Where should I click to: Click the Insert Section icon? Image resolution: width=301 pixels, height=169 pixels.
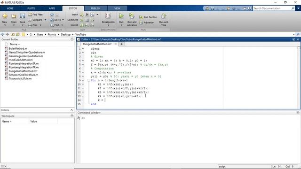click(82, 15)
